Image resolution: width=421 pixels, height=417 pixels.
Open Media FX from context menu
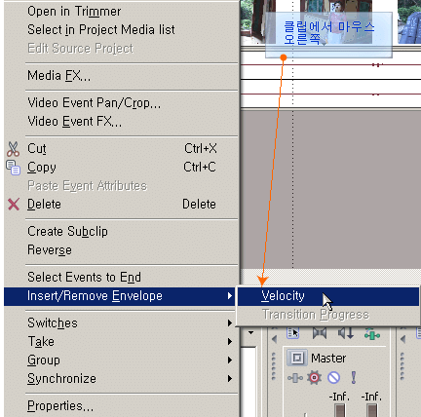coord(58,76)
